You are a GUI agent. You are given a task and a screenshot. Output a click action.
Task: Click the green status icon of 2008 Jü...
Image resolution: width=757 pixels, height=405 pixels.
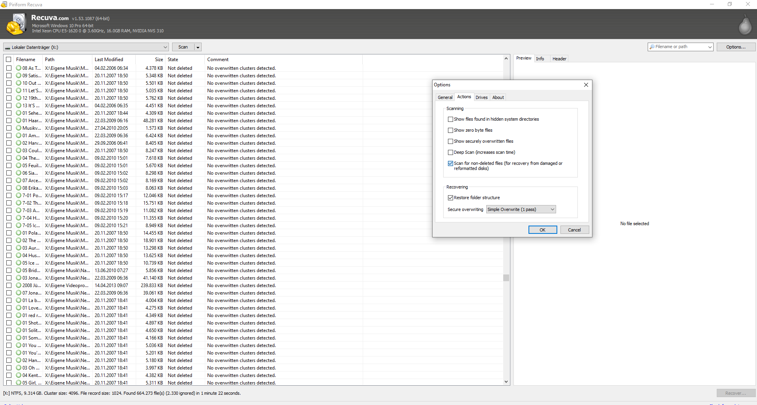pyautogui.click(x=19, y=286)
